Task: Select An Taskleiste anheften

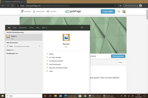Action: click(x=56, y=61)
